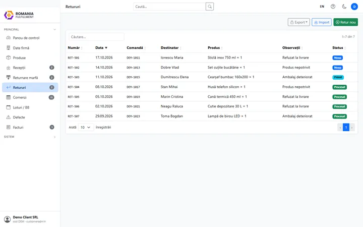Open Panou de control dashboard icon
This screenshot has height=227, width=363.
coord(9,38)
